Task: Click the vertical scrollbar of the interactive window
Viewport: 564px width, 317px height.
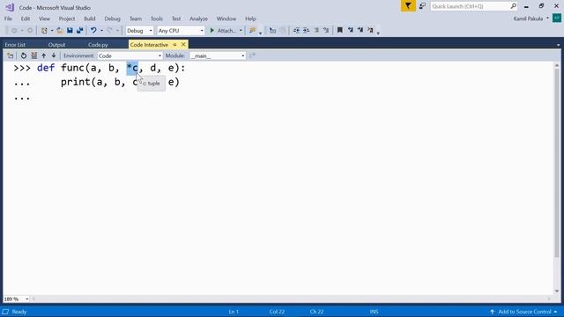Action: coord(557,178)
